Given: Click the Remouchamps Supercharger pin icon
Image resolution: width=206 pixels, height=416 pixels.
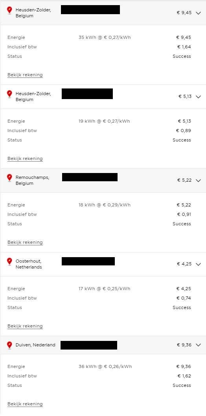Looking at the screenshot, I should point(9,178).
